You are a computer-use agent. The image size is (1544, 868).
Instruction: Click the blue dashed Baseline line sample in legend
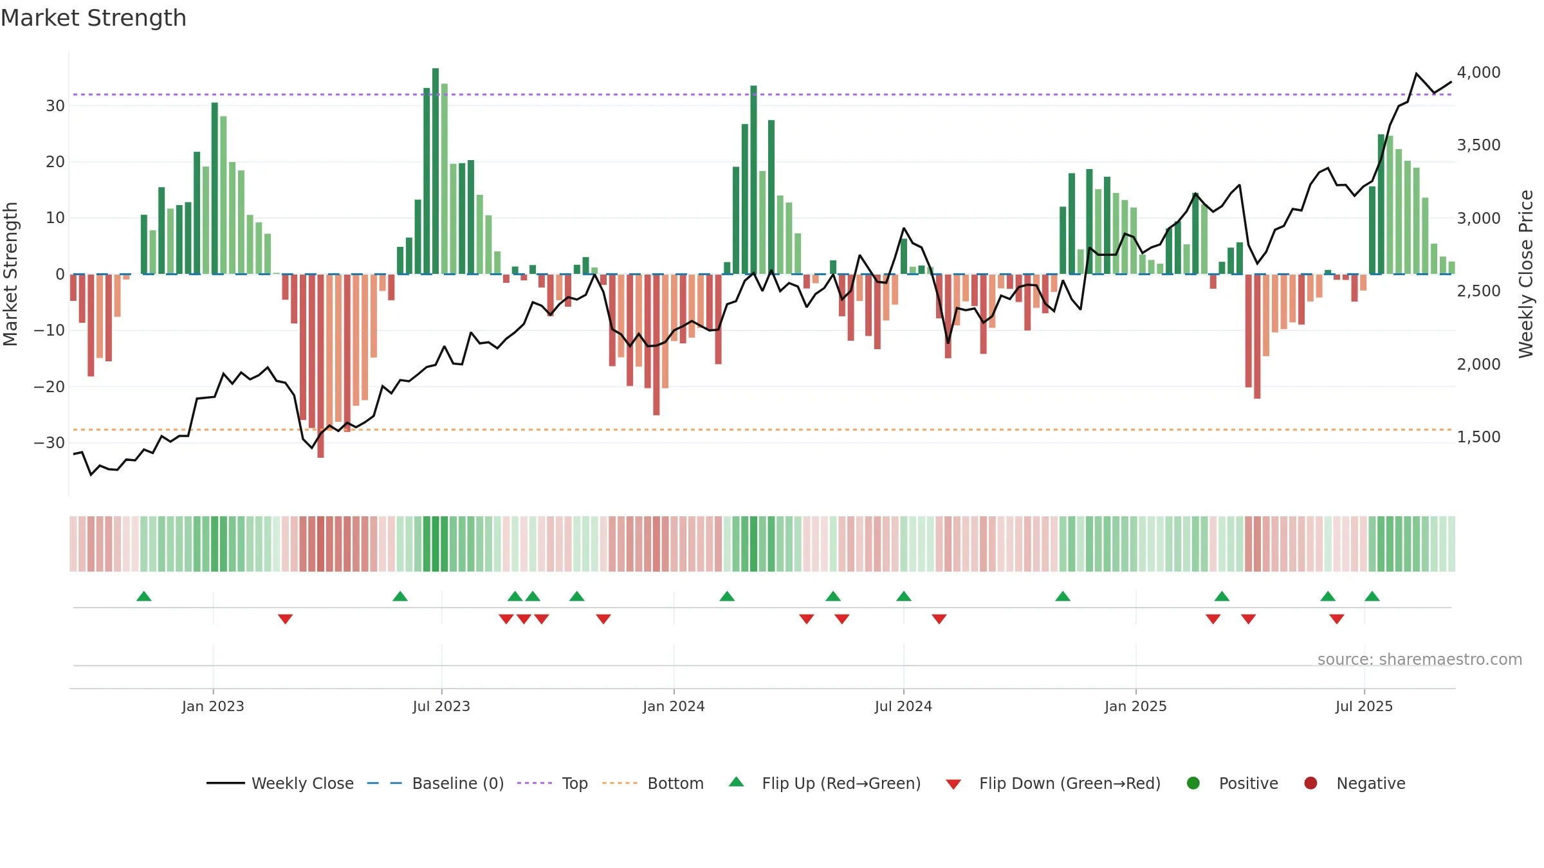click(x=385, y=783)
